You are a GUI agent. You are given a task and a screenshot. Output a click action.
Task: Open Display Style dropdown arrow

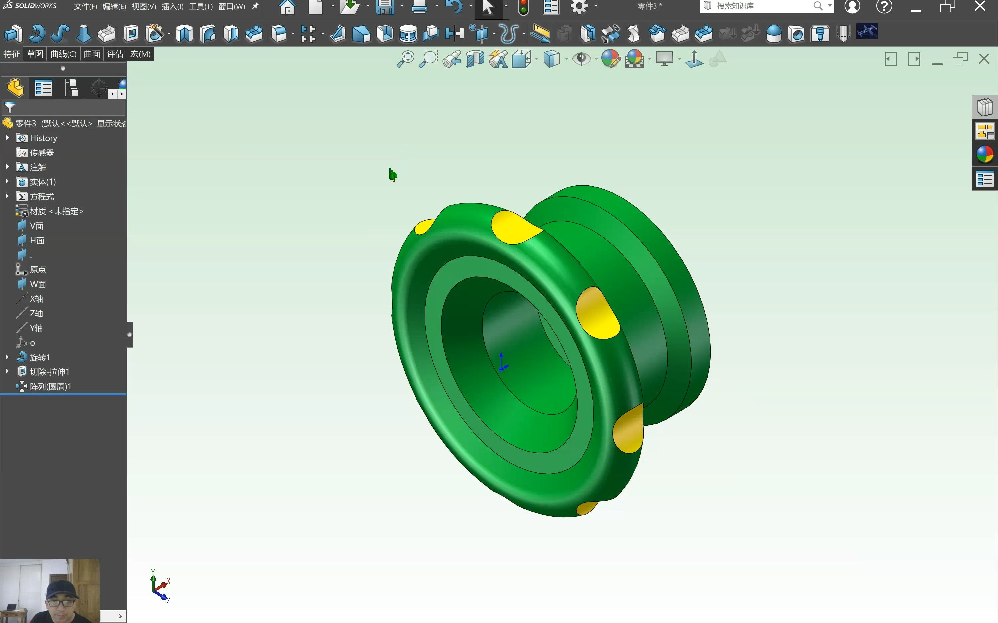566,59
